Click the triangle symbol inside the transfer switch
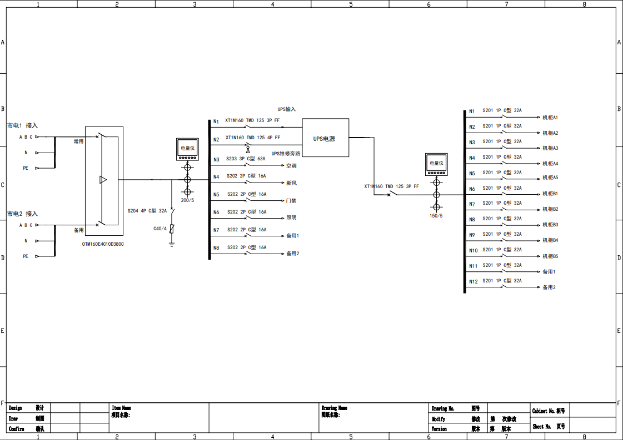Image resolution: width=623 pixels, height=440 pixels. [103, 180]
